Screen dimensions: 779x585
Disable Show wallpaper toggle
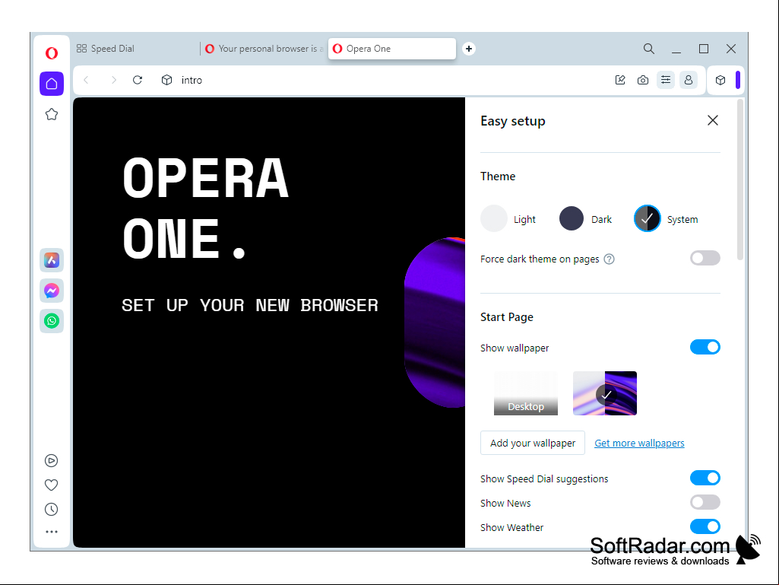coord(705,347)
